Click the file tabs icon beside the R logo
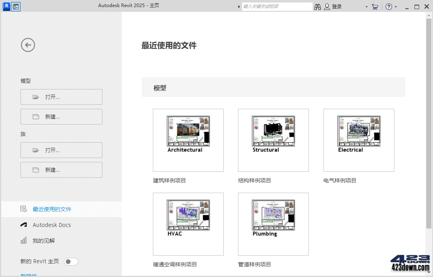The height and width of the screenshot is (277, 433). [x=16, y=6]
